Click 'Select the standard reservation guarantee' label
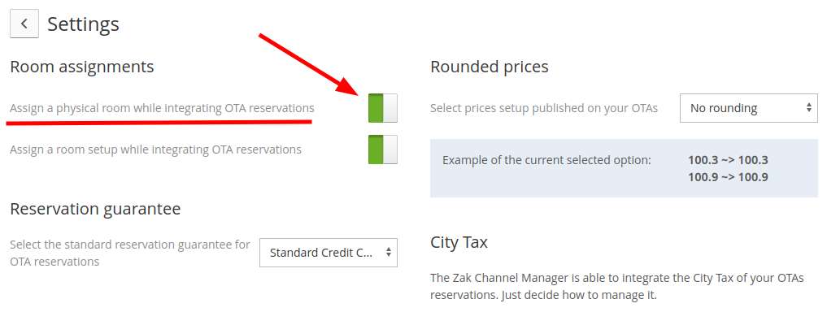This screenshot has height=312, width=827. (130, 253)
